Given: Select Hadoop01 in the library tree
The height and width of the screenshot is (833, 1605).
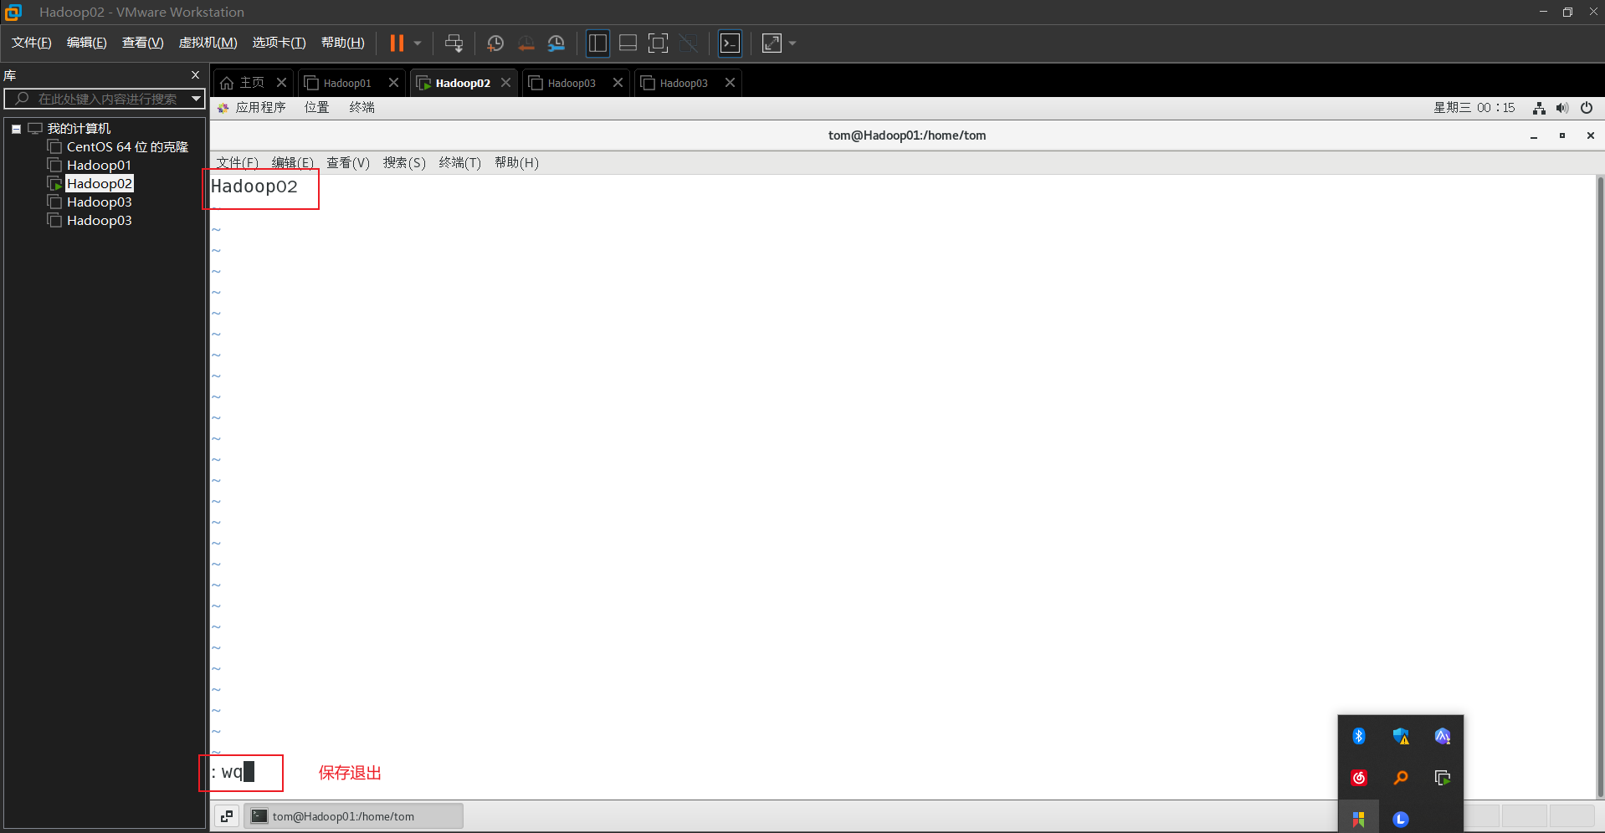Looking at the screenshot, I should pyautogui.click(x=99, y=166).
